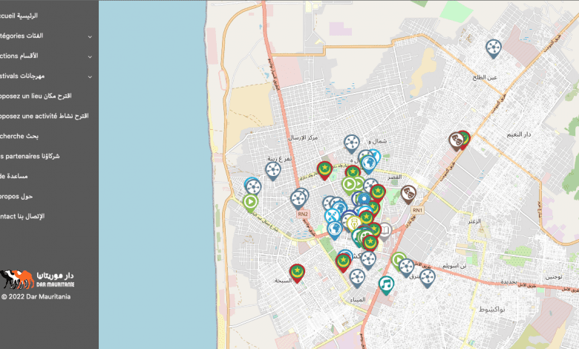Click the network marker near شمال label
The height and width of the screenshot is (349, 579).
tap(352, 143)
